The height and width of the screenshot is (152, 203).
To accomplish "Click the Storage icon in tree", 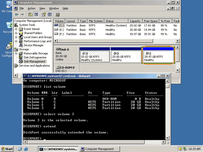I will pyautogui.click(x=16, y=49).
